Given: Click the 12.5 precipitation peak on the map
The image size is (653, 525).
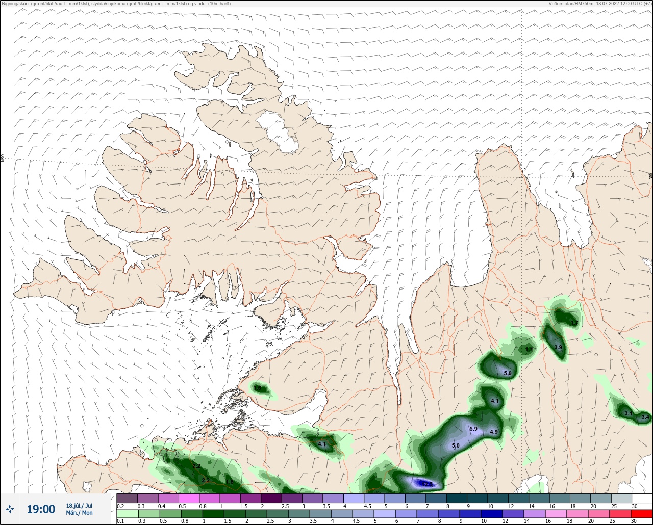Looking at the screenshot, I should pos(426,484).
